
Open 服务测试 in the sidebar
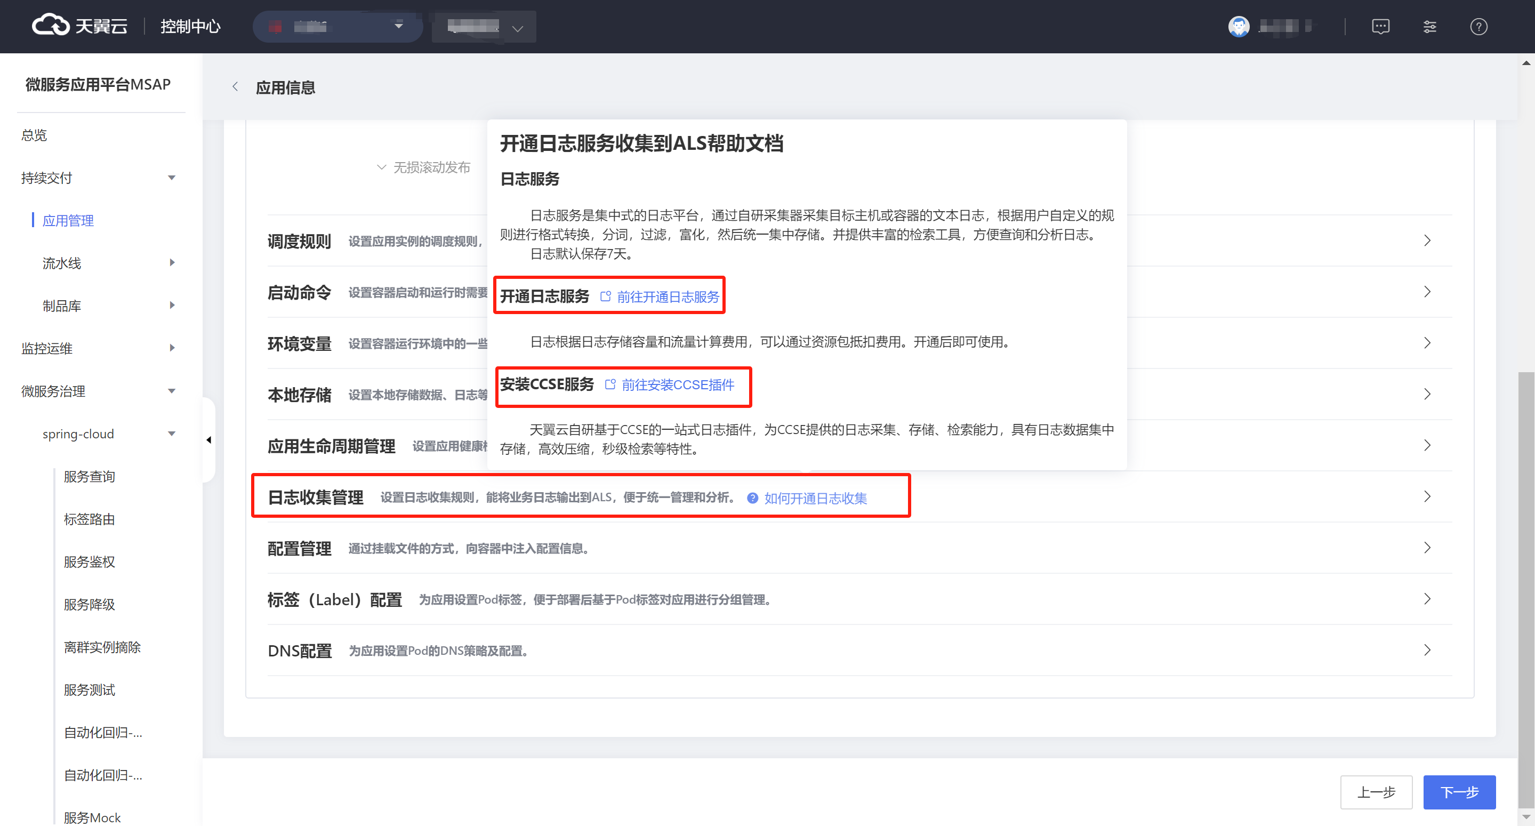(90, 689)
